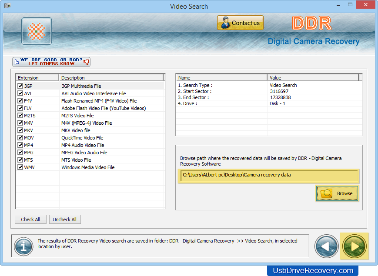Click the Check All button

coord(30,219)
